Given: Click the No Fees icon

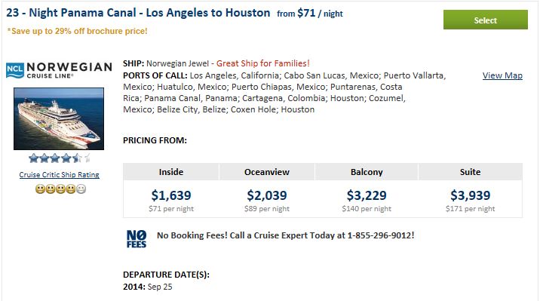Looking at the screenshot, I should click(137, 238).
